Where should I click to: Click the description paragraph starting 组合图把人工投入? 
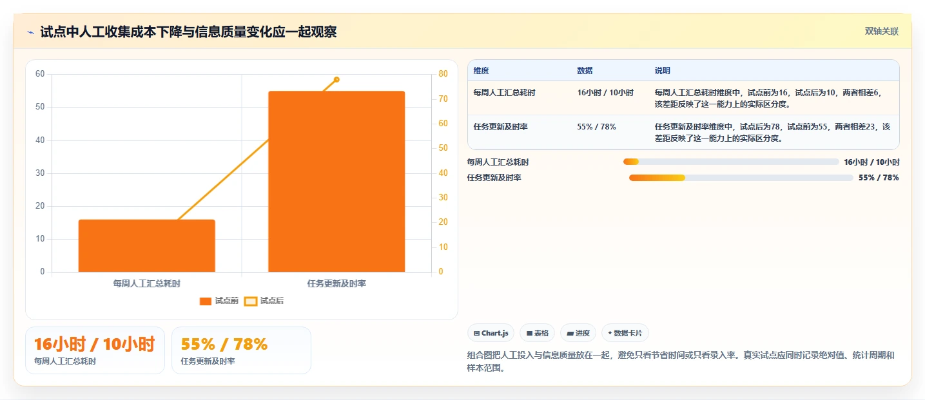pos(681,362)
